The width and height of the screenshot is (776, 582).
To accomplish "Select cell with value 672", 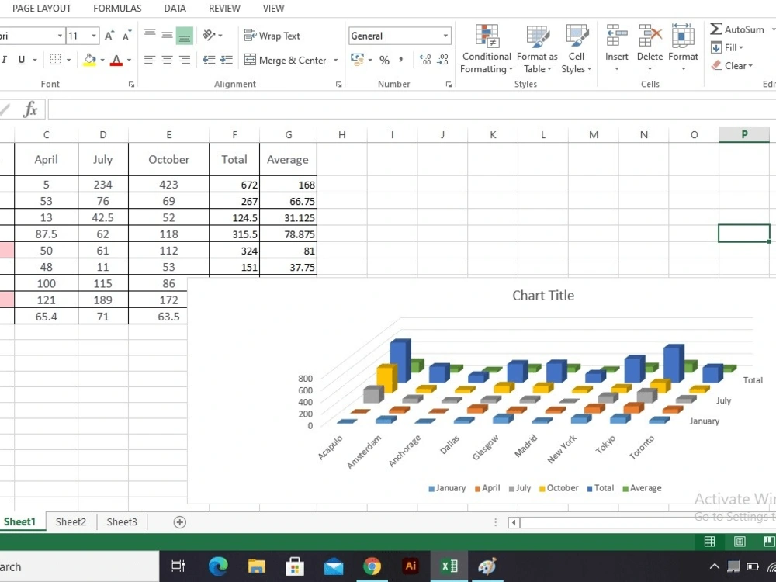I will coord(234,185).
